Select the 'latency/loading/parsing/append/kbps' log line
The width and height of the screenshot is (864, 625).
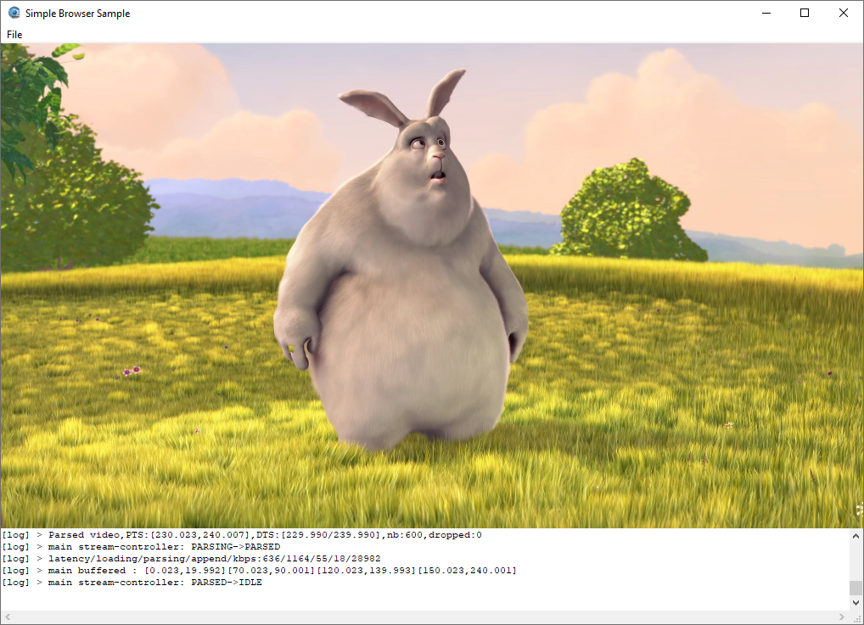[x=191, y=558]
